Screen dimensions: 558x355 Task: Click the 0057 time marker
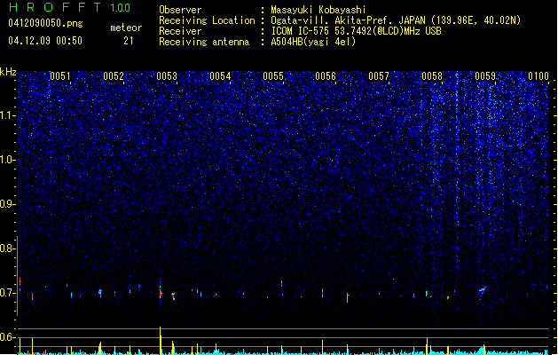coord(379,75)
